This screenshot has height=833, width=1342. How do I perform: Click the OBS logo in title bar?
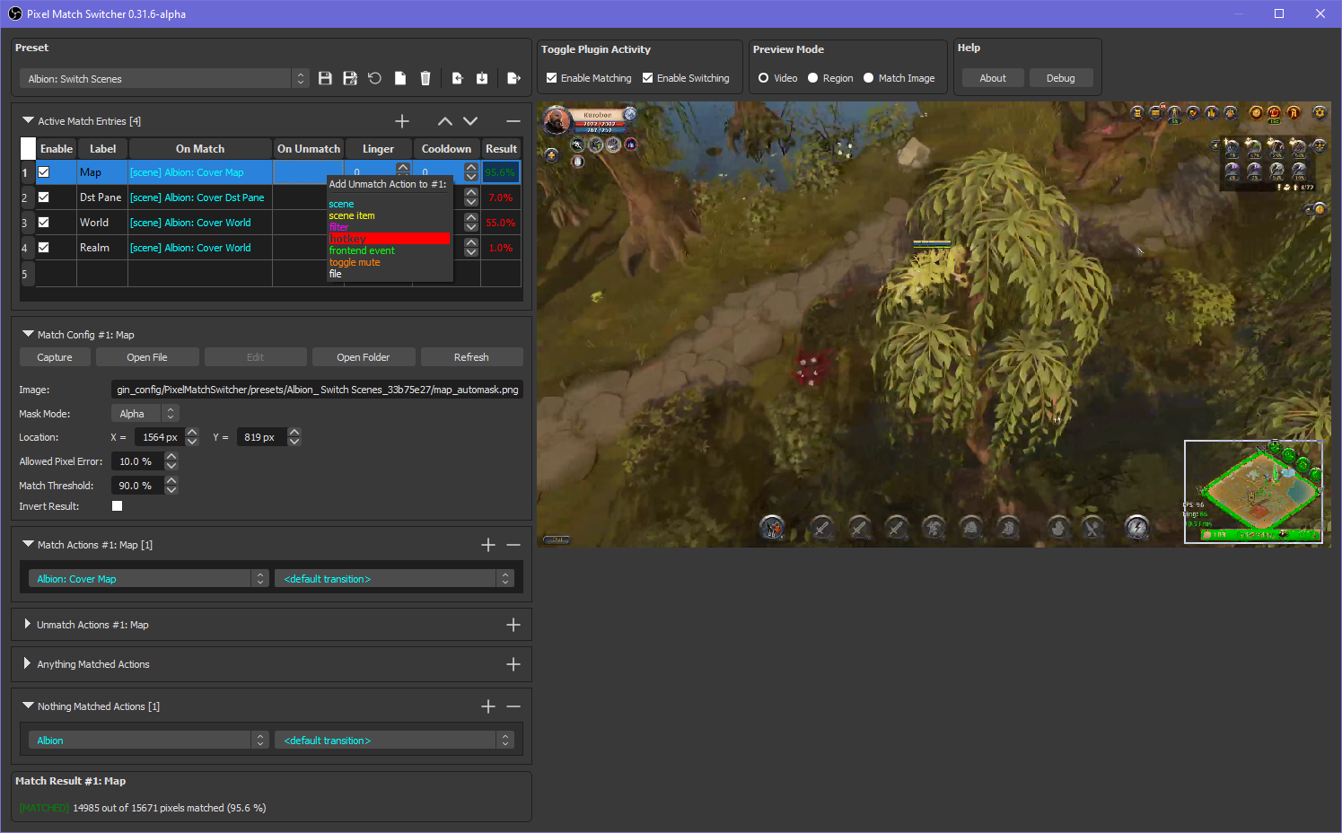tap(15, 13)
